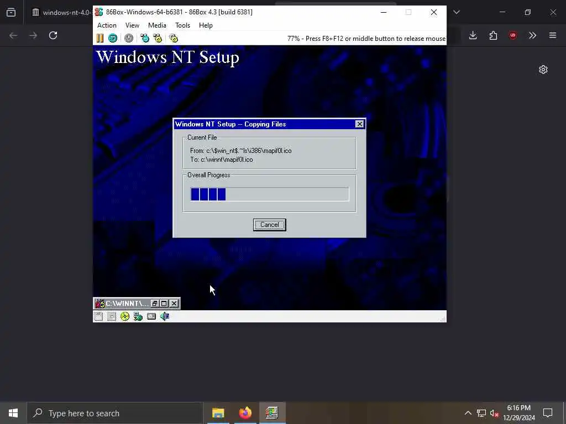Open the View menu
The height and width of the screenshot is (424, 566).
[132, 25]
